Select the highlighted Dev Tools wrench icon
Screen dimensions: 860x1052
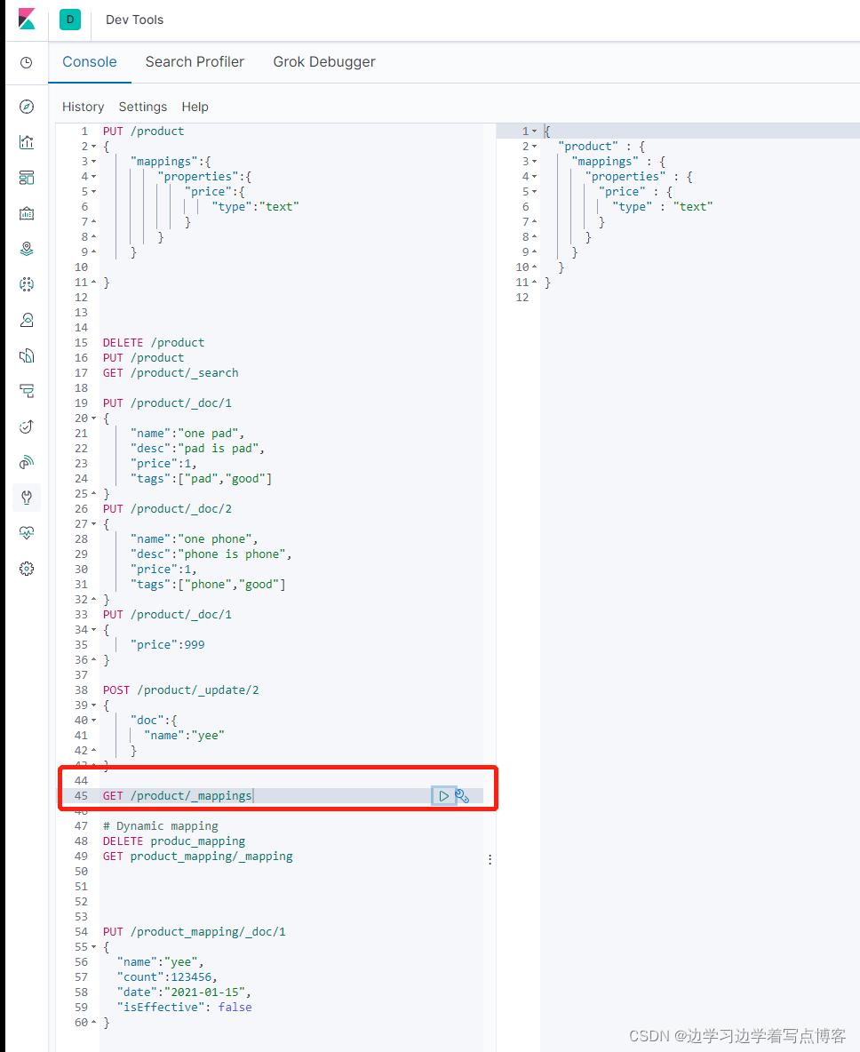(26, 498)
